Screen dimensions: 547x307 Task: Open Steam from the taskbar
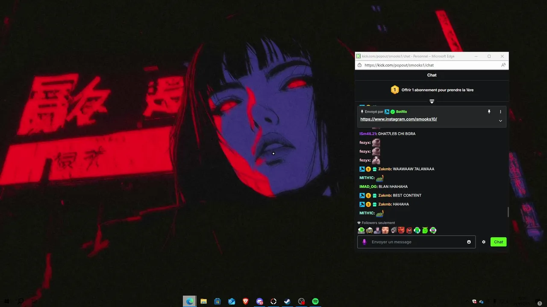[x=287, y=301]
